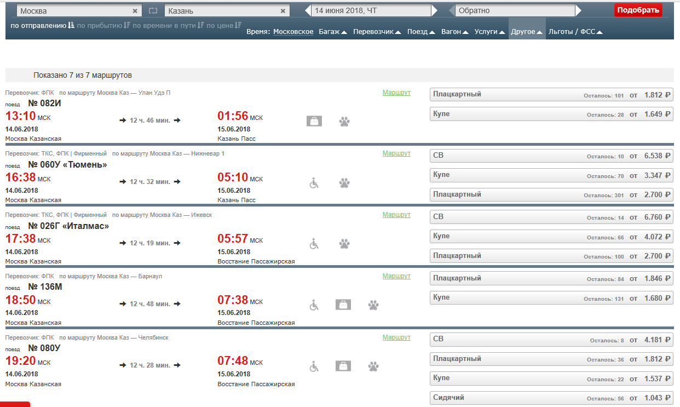Image resolution: width=680 pixels, height=407 pixels.
Task: Click departure time 19:20 of train 080У
Action: point(20,361)
